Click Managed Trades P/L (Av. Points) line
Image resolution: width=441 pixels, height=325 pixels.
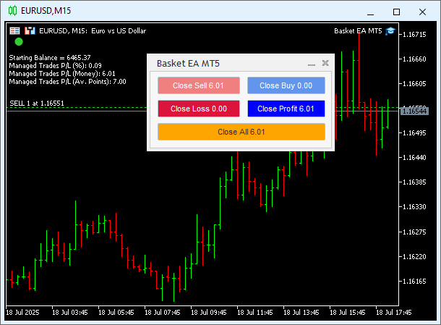[67, 82]
